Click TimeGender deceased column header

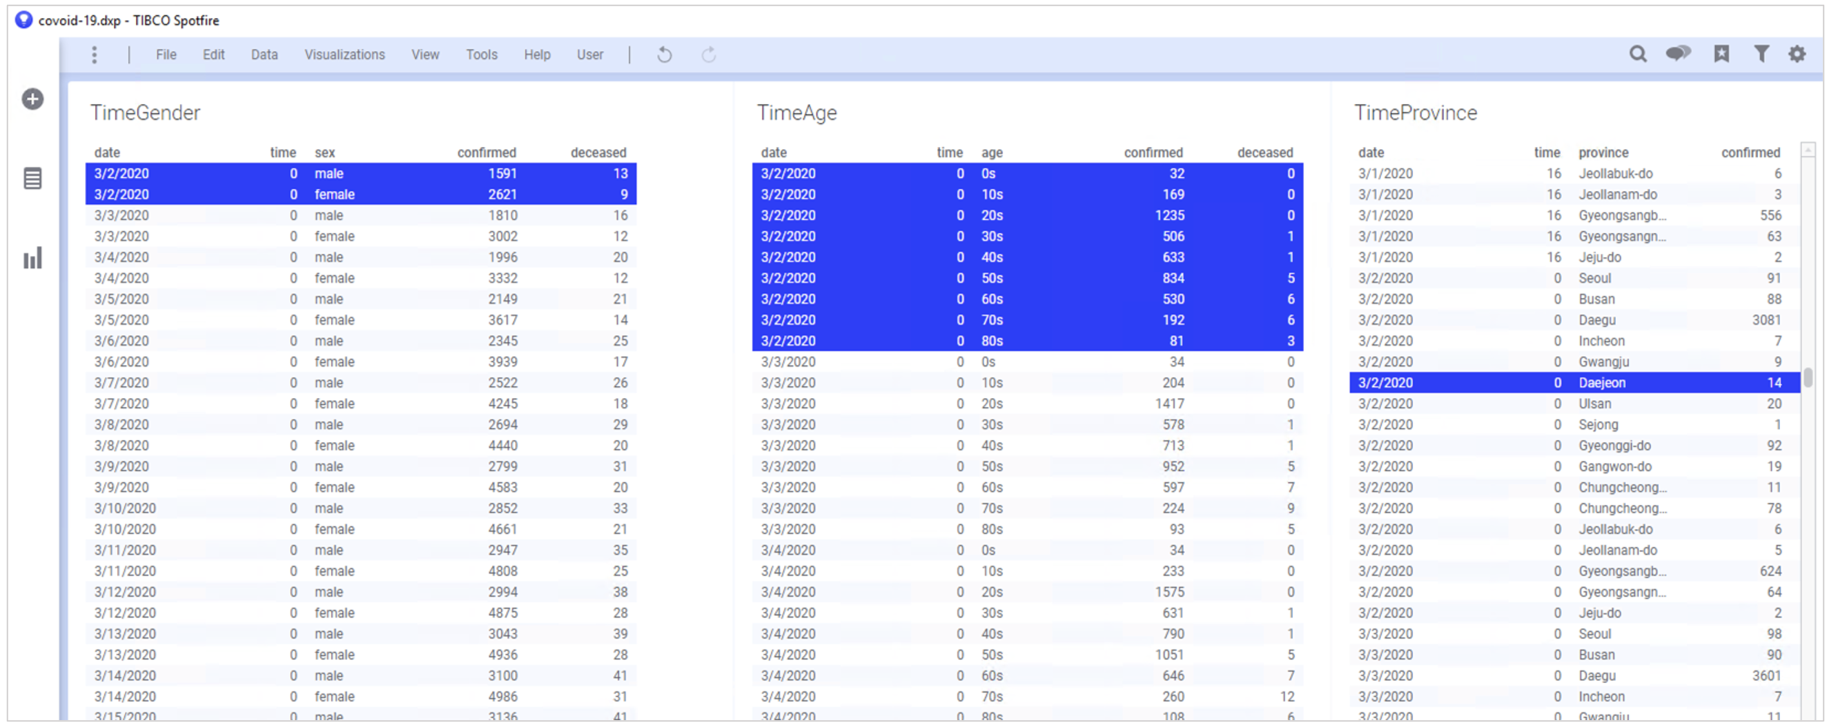(x=598, y=152)
